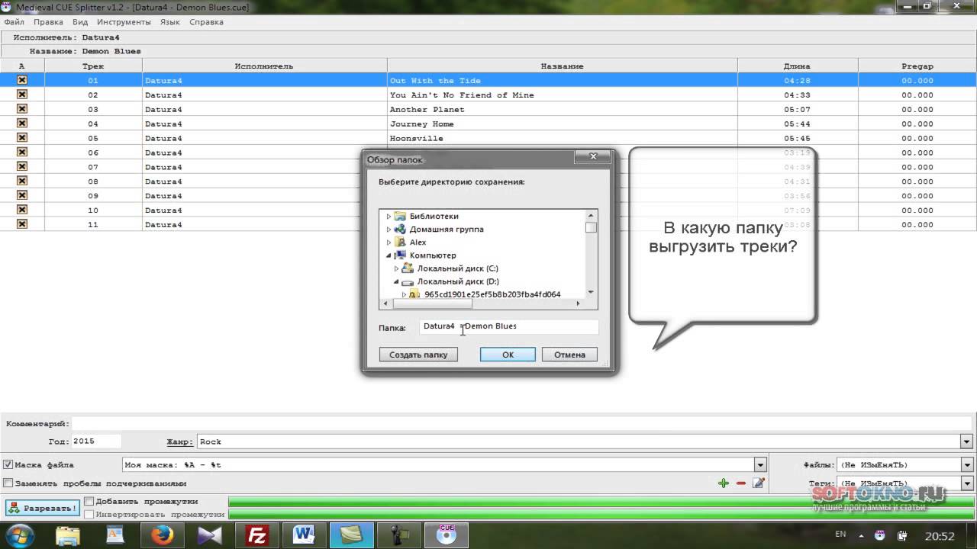
Task: Uncheck track 03 Another Planet checkbox
Action: point(22,109)
